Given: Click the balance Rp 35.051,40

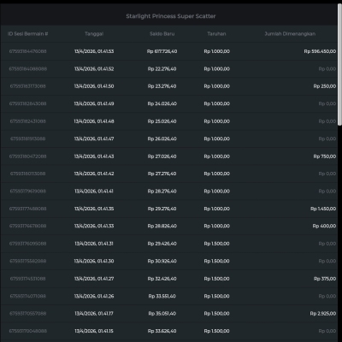Looking at the screenshot, I should 162,314.
